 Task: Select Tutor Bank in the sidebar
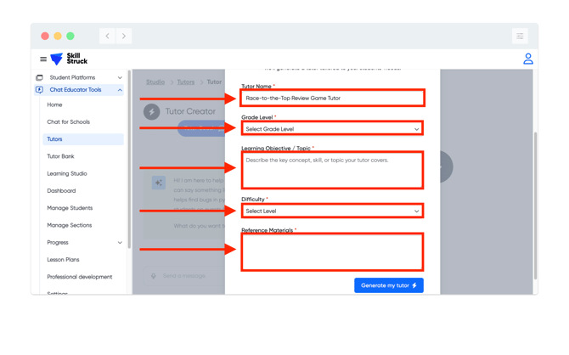(x=60, y=156)
